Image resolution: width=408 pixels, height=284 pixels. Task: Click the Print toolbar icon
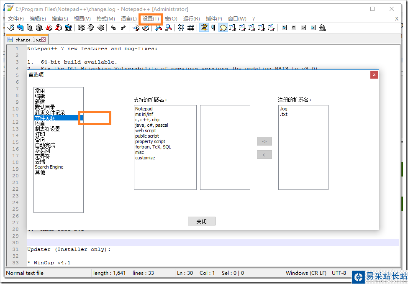tap(68, 28)
